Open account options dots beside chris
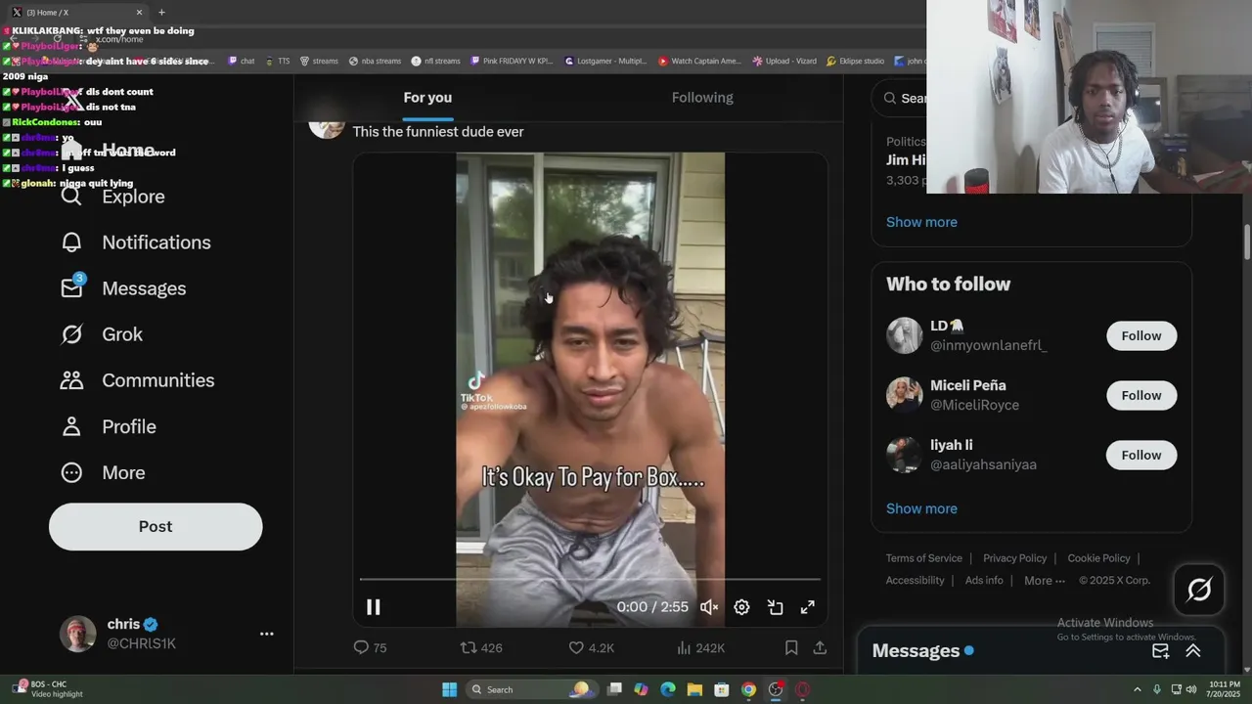This screenshot has height=704, width=1252. (266, 634)
